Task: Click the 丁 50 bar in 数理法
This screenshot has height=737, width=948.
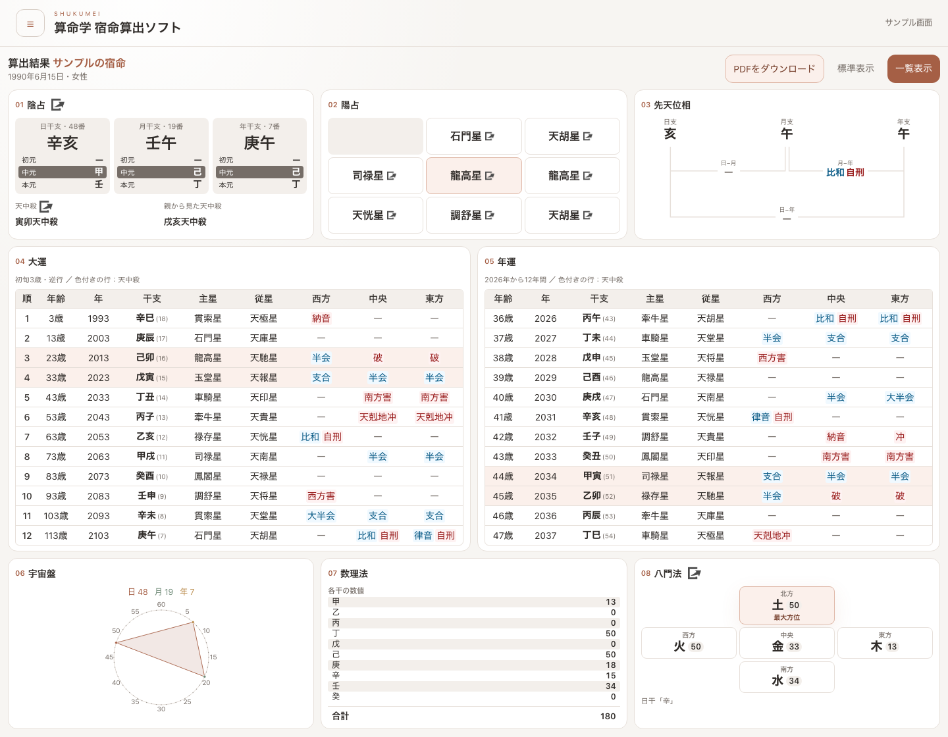Action: 473,634
